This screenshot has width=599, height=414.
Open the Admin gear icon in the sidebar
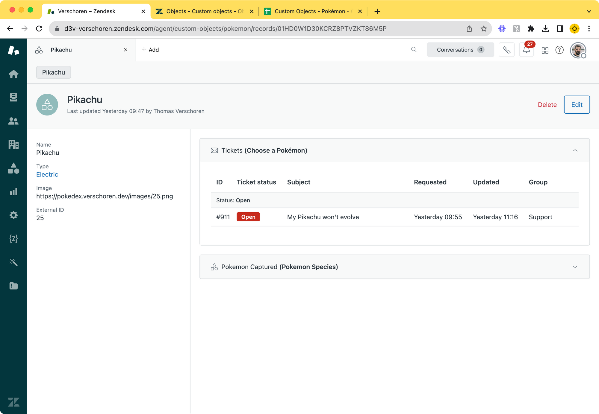pos(13,215)
